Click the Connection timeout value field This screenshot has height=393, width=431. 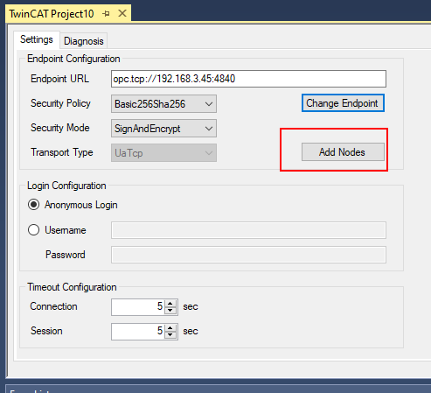pos(138,307)
